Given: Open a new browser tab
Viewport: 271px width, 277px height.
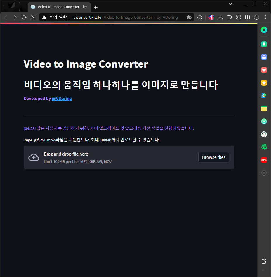Looking at the screenshot, I should [x=96, y=7].
